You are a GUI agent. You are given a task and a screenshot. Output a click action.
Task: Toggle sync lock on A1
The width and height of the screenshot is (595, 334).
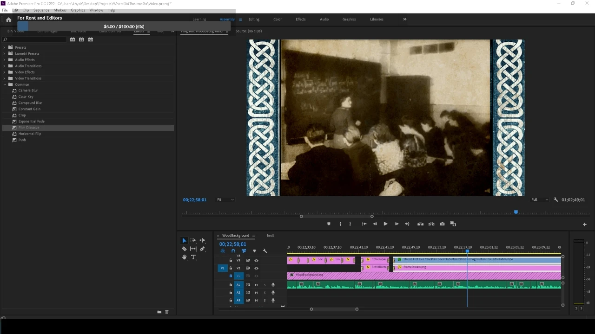pos(248,285)
